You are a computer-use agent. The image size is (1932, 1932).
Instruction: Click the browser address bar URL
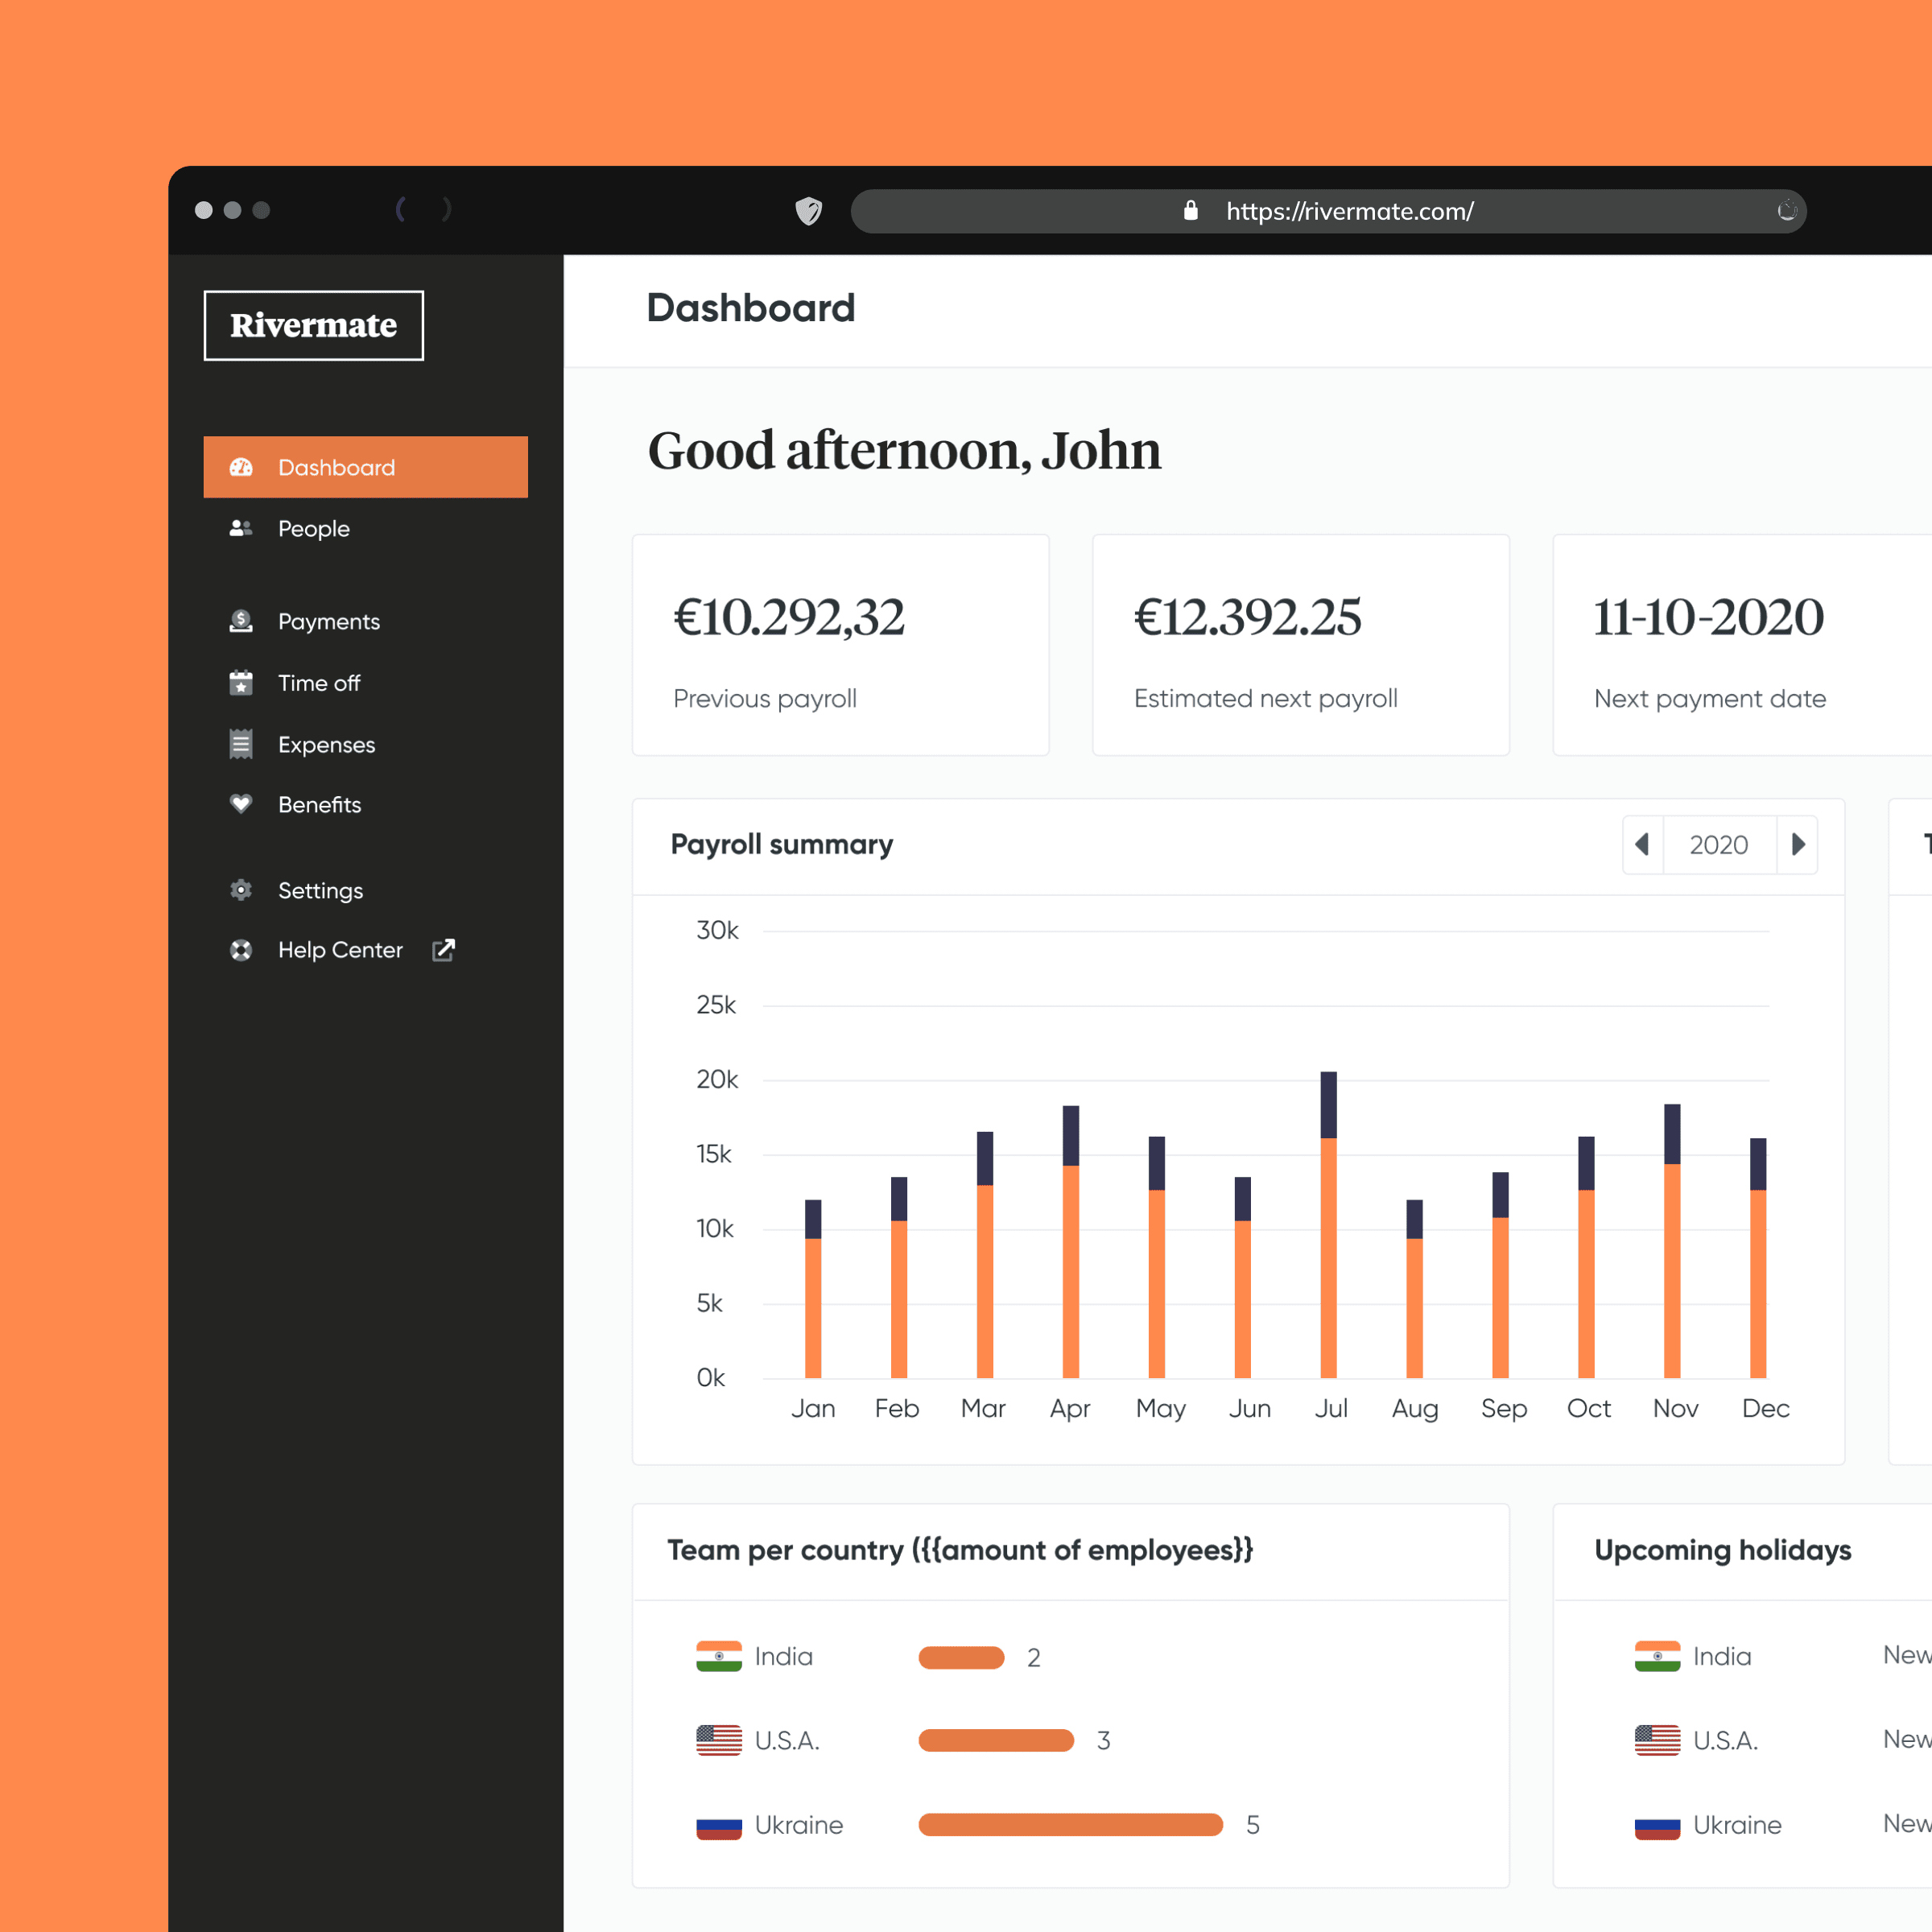[1350, 211]
